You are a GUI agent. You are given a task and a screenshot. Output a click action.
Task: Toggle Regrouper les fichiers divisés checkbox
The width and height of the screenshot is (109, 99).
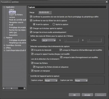coord(34,67)
